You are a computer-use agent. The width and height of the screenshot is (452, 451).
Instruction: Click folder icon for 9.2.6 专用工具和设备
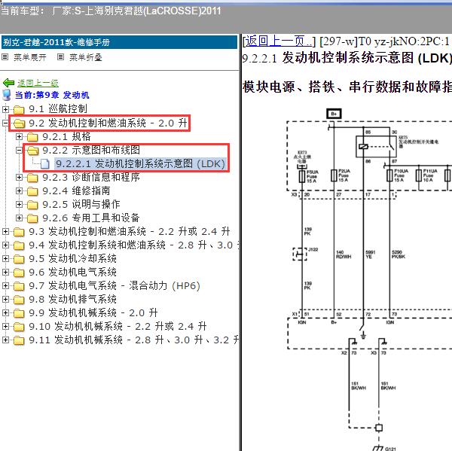click(32, 218)
